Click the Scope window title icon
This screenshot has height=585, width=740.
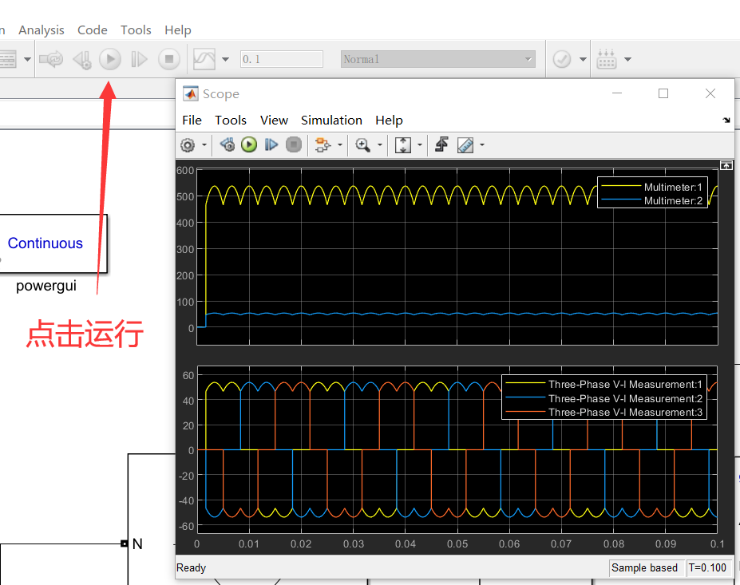pos(191,94)
